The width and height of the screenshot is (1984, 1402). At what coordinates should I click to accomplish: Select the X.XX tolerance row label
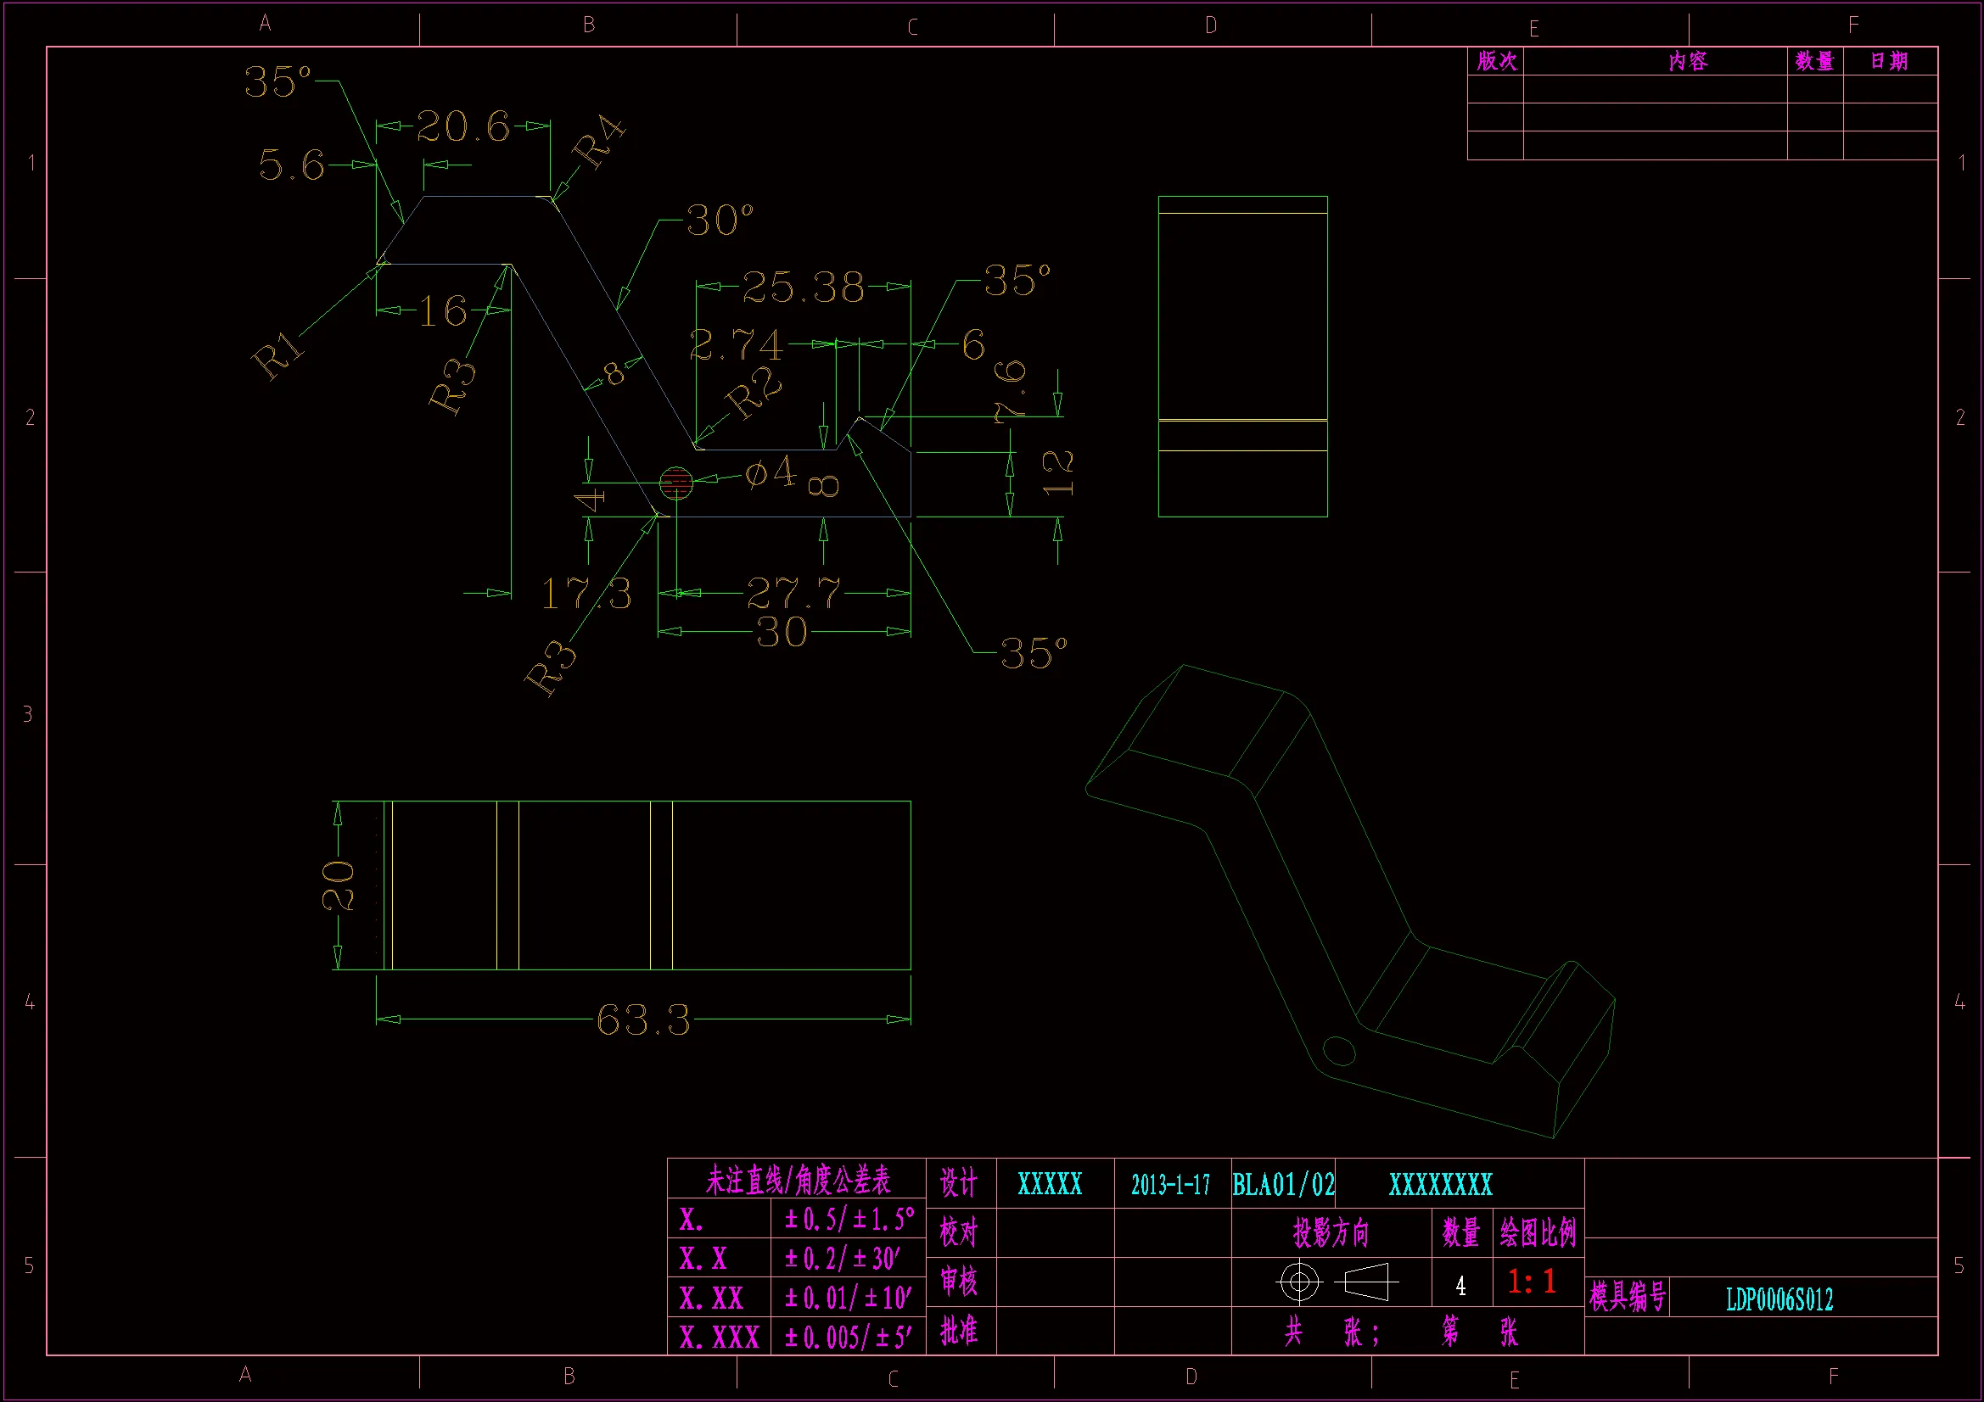coord(711,1298)
